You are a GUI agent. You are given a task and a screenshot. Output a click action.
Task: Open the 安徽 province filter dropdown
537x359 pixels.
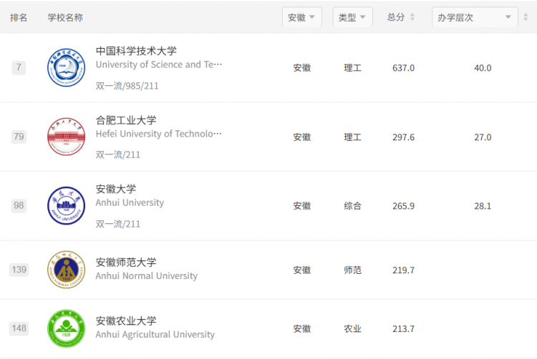301,16
